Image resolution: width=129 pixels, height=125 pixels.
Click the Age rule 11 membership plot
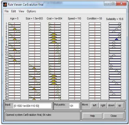(x=15, y=50)
